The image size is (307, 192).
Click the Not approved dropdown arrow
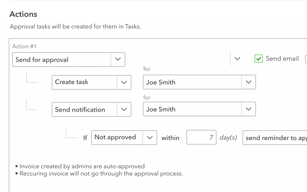pyautogui.click(x=150, y=137)
